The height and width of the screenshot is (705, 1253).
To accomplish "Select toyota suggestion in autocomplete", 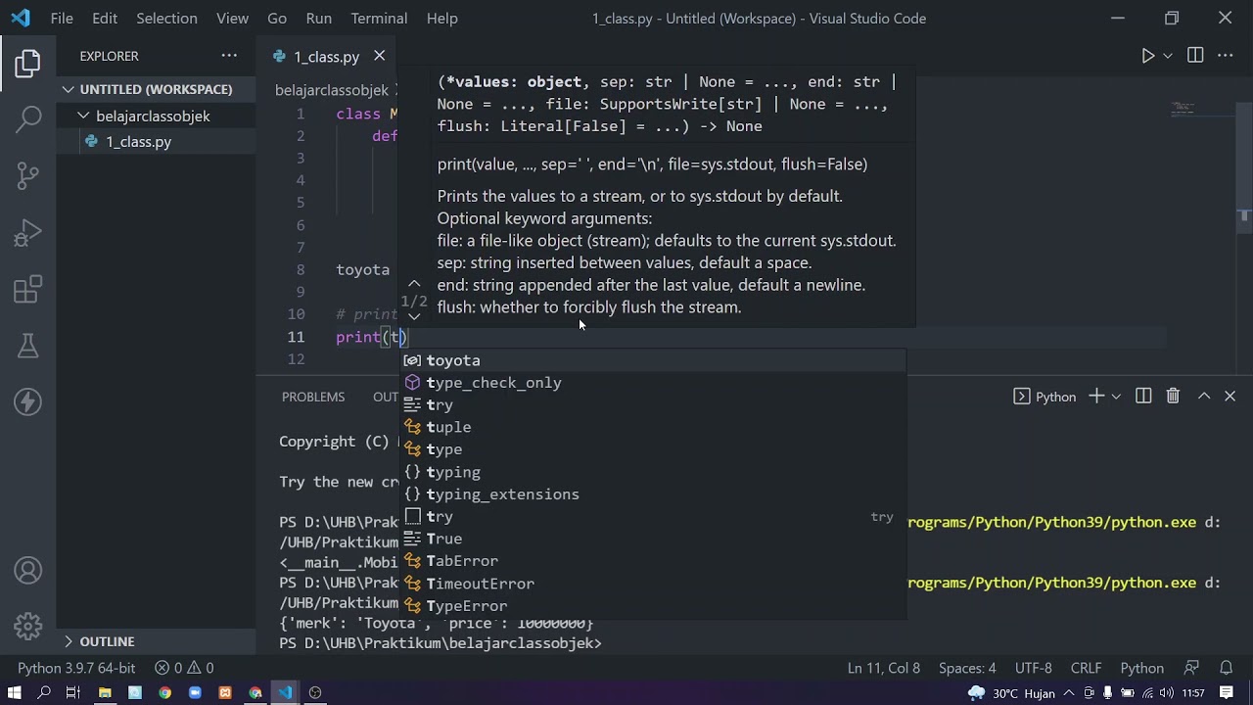I will click(x=654, y=360).
